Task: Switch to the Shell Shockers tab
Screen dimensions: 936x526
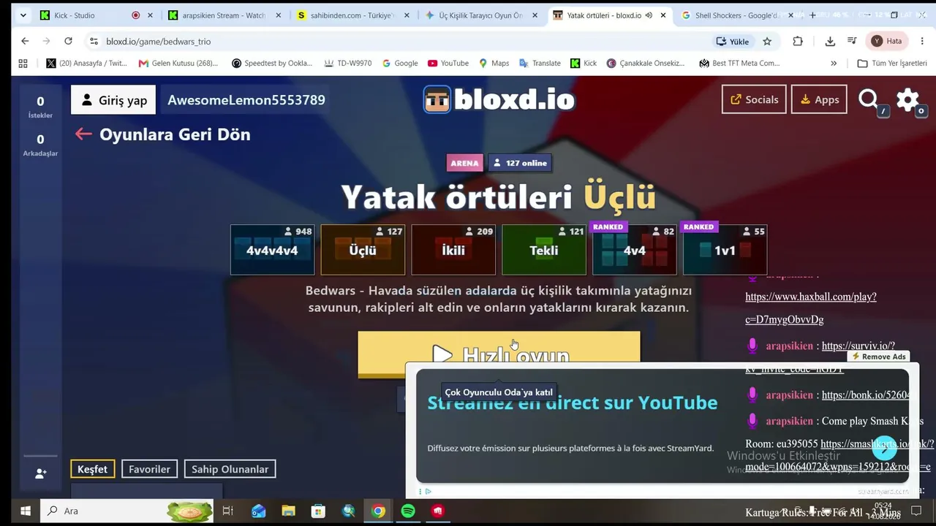Action: (x=736, y=15)
